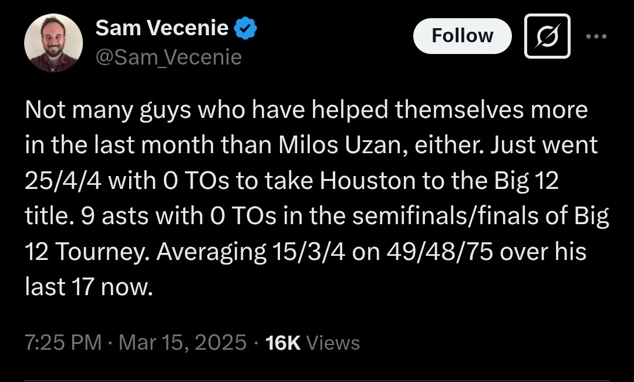The height and width of the screenshot is (382, 634).
Task: Visit the @Sam_Vecenie handle link
Action: click(168, 57)
